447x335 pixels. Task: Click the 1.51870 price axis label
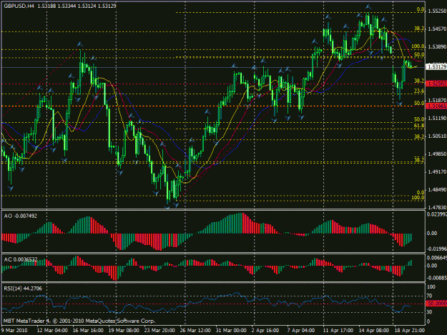tap(437, 100)
